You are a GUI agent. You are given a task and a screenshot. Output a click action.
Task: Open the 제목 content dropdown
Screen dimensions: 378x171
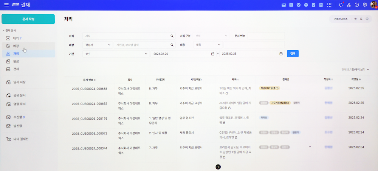pyautogui.click(x=208, y=45)
